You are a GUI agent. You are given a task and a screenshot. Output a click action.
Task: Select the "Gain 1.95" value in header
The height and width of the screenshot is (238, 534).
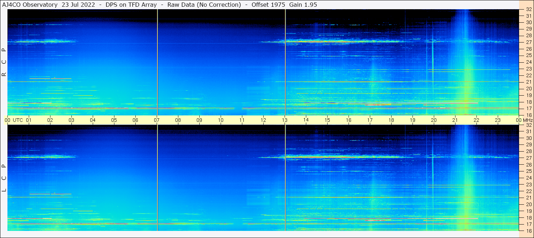tap(303, 5)
